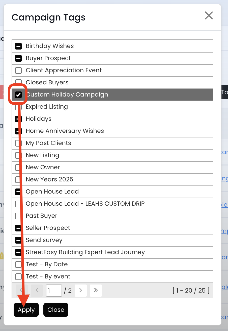Toggle the Birthday Wishes checkbox
The image size is (228, 331).
pos(18,46)
